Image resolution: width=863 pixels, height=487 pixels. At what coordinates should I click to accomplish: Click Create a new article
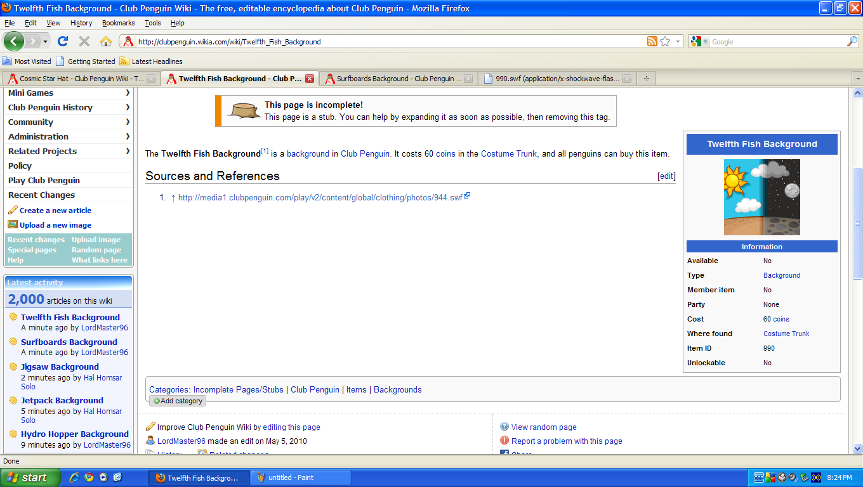click(55, 211)
